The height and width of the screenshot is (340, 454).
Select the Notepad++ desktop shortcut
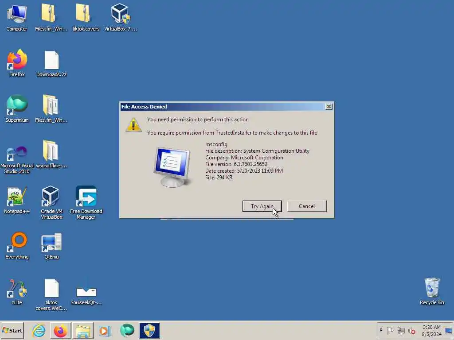click(x=17, y=200)
